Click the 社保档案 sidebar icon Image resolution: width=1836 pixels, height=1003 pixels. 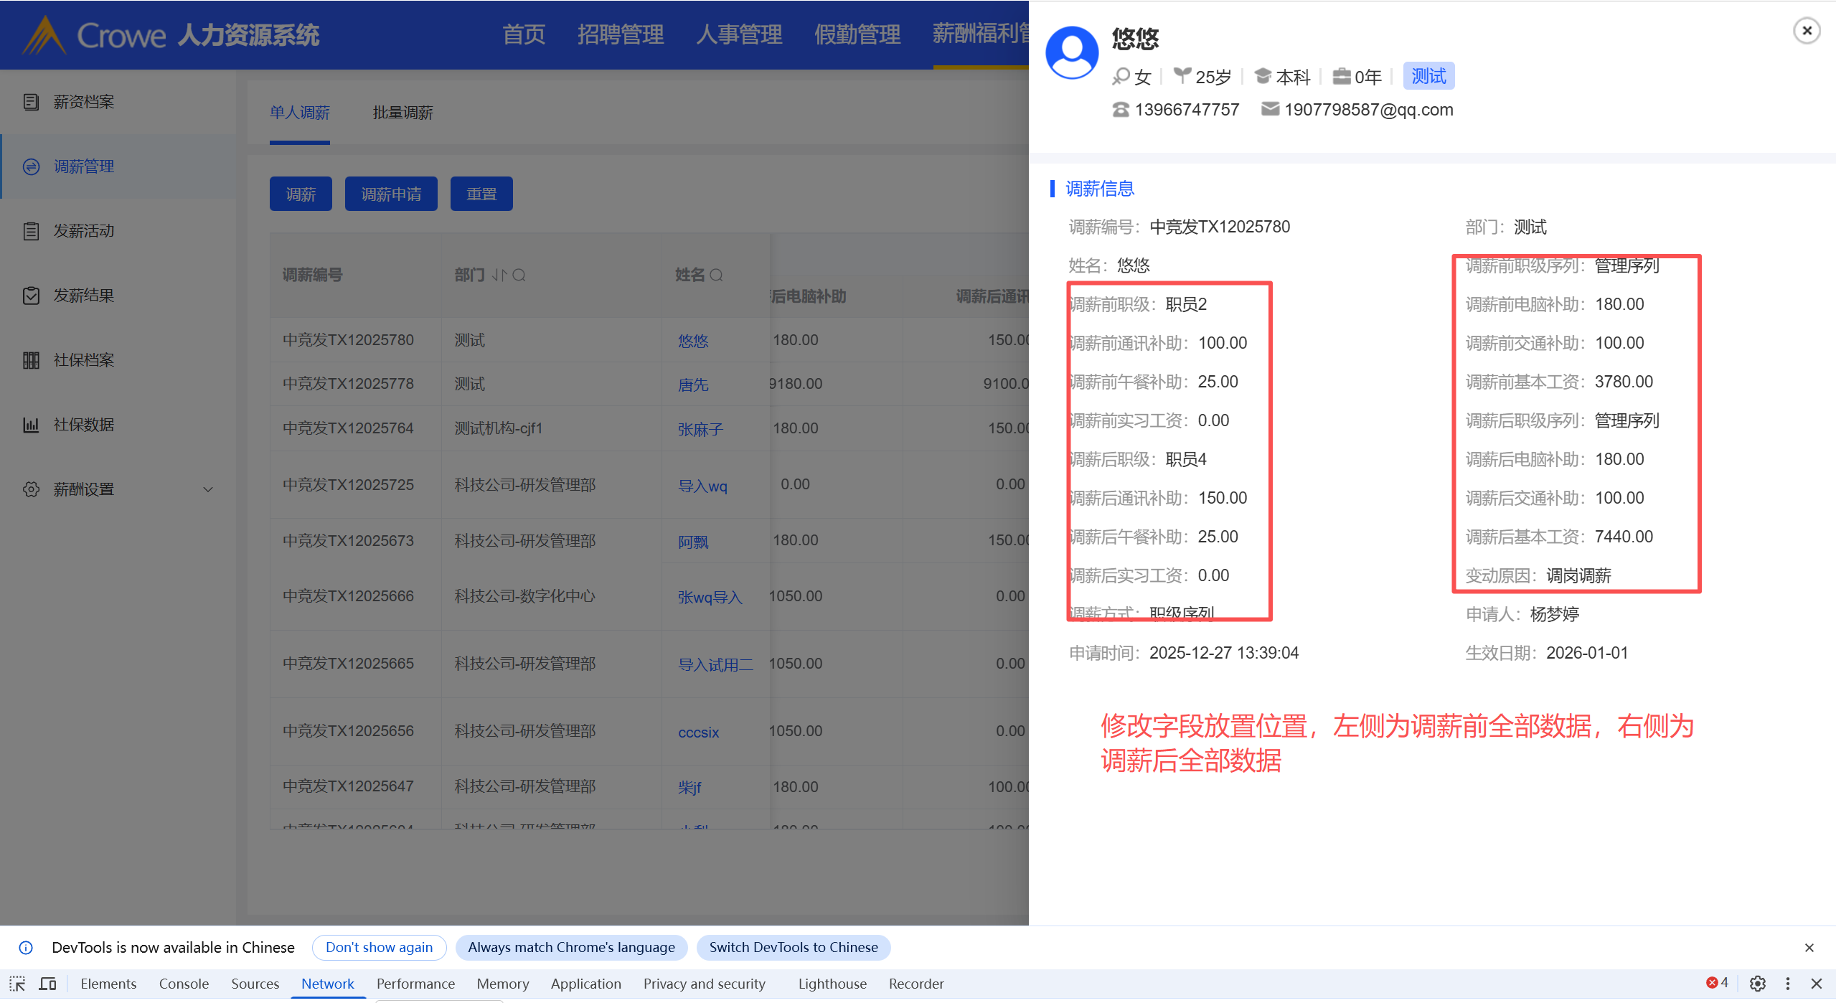click(x=31, y=360)
